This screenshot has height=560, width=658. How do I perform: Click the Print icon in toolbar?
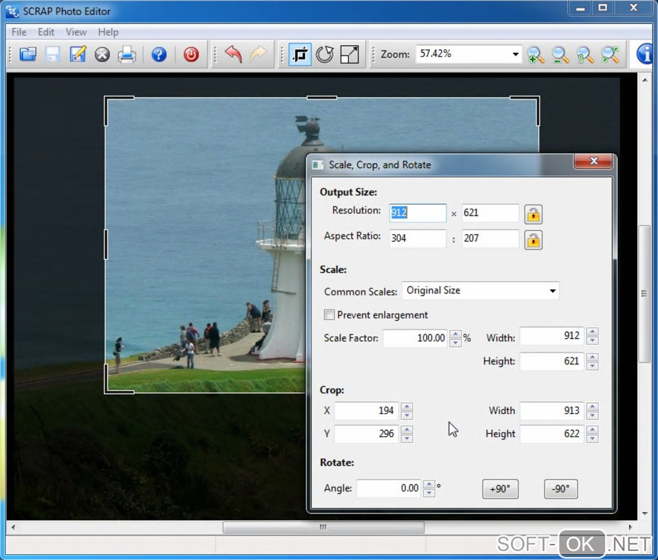[127, 54]
